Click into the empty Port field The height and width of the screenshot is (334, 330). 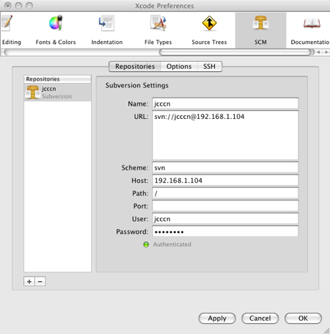[x=225, y=206]
